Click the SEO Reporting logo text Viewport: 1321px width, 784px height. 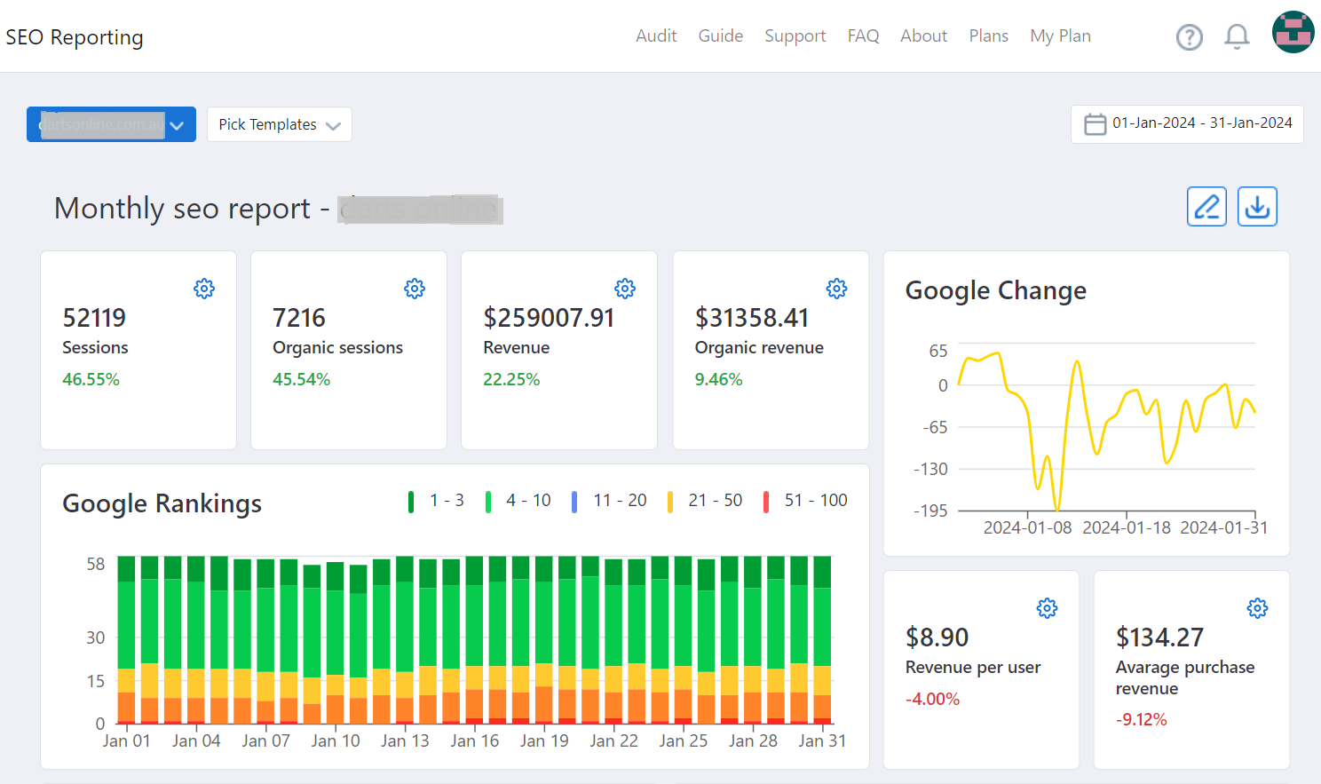75,37
